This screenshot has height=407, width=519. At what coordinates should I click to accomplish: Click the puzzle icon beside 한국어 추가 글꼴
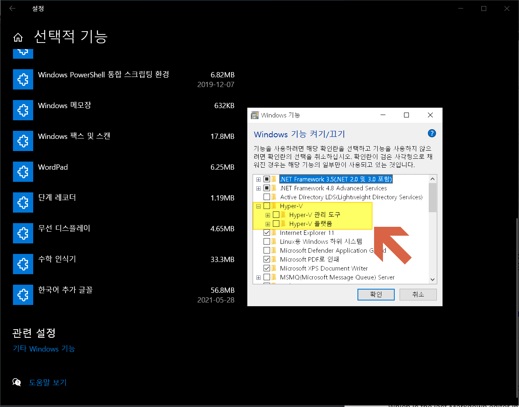[x=23, y=295]
